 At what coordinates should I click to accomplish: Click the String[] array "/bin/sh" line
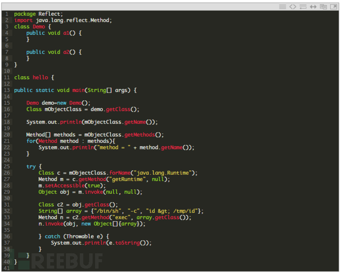coord(121,211)
